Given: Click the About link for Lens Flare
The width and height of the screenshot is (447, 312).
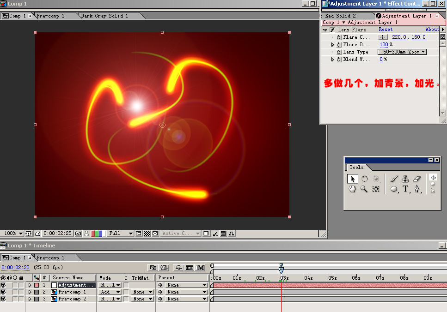Looking at the screenshot, I should (432, 30).
